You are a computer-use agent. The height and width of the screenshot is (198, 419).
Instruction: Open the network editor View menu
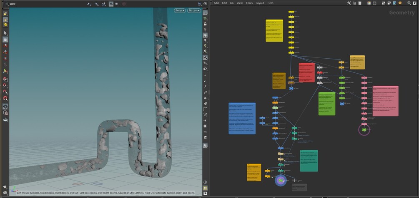coord(240,3)
